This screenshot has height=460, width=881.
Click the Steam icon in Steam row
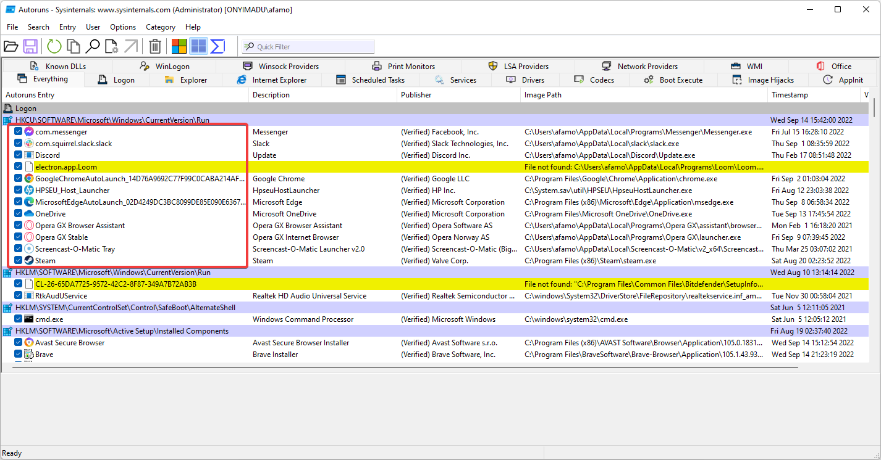29,261
